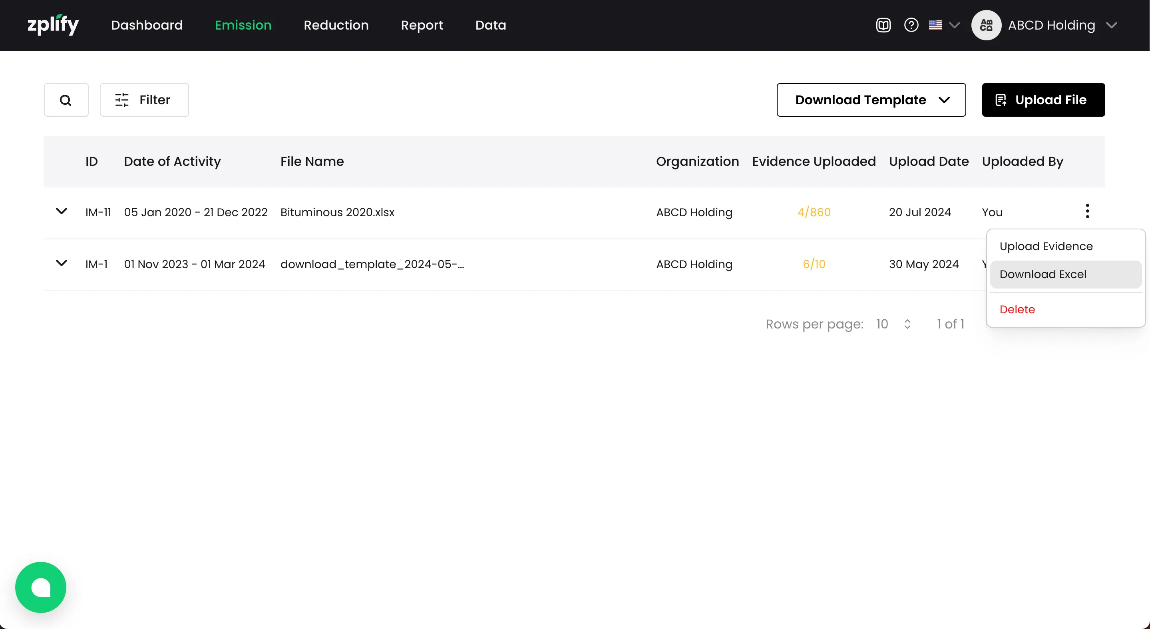
Task: Choose Upload Evidence menu option
Action: coord(1046,246)
